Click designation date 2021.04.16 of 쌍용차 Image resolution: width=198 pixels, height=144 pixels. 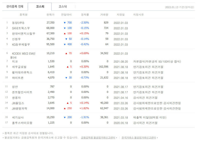121,98
